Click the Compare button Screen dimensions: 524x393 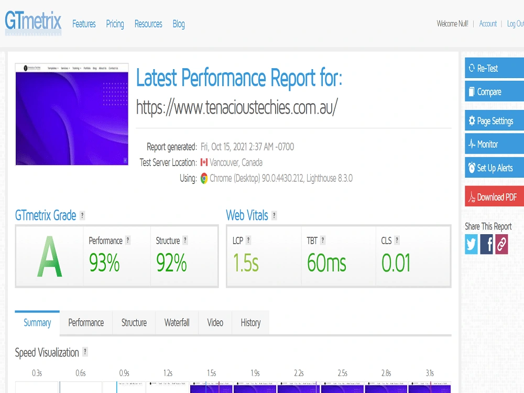coord(494,92)
